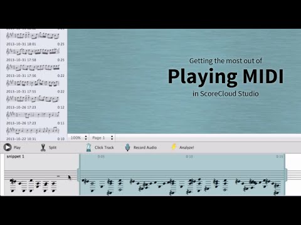Viewport: 301px width, 225px height.
Task: Select the recording dated 2013-10-22 10:31
Action: (35, 139)
